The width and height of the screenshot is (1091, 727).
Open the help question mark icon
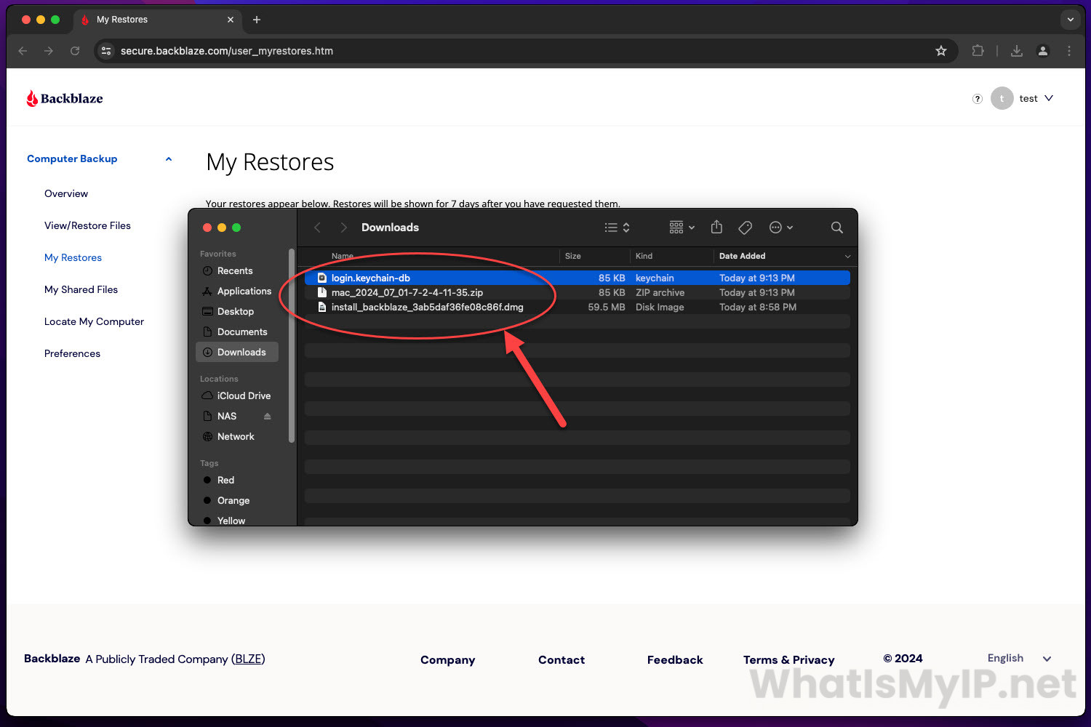tap(978, 99)
